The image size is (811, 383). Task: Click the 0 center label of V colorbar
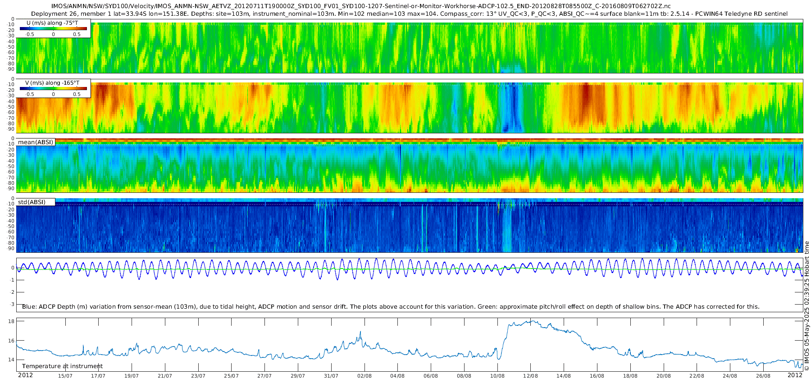[x=53, y=94]
